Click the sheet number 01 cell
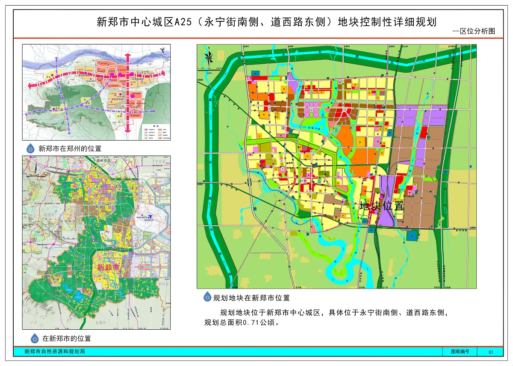513x366 pixels. (491, 352)
